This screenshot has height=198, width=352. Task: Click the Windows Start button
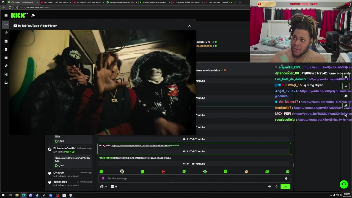3,195
